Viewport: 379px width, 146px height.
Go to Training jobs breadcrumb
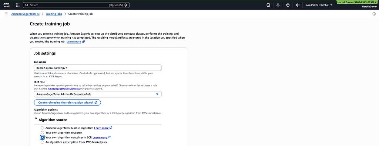tap(54, 14)
